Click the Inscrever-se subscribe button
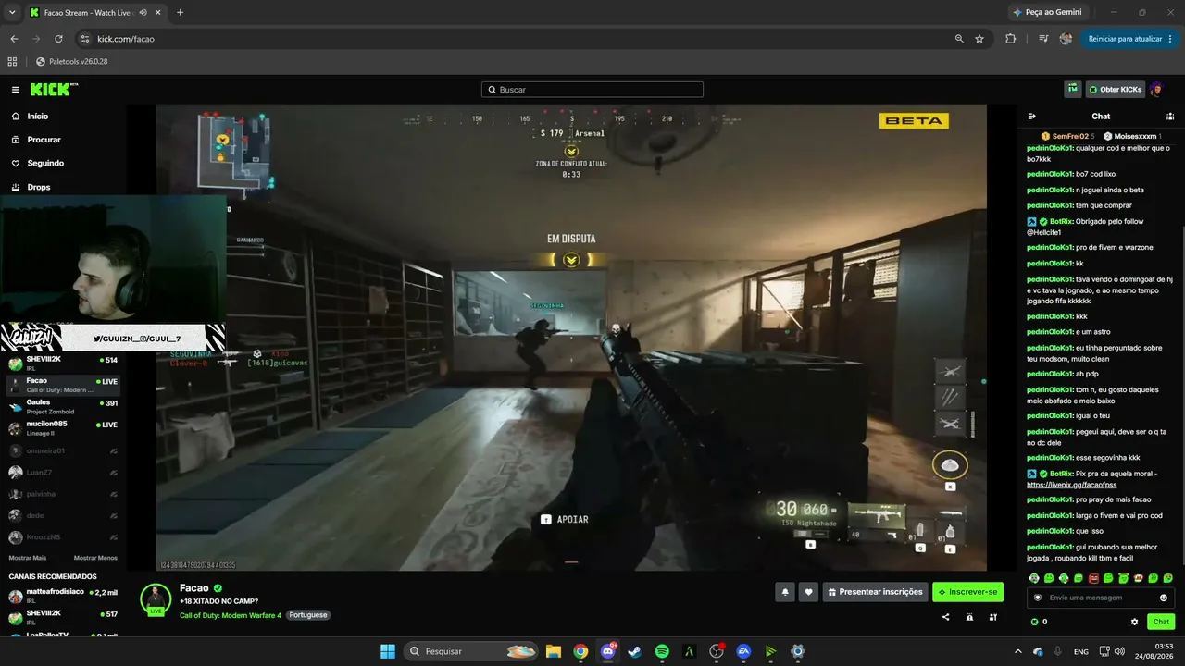The image size is (1185, 666). [x=967, y=592]
